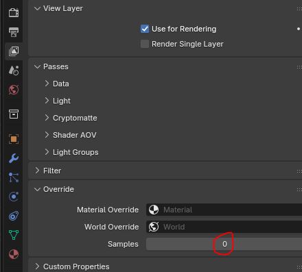Expand the Light passes subpanel
This screenshot has width=302, height=272.
click(47, 101)
